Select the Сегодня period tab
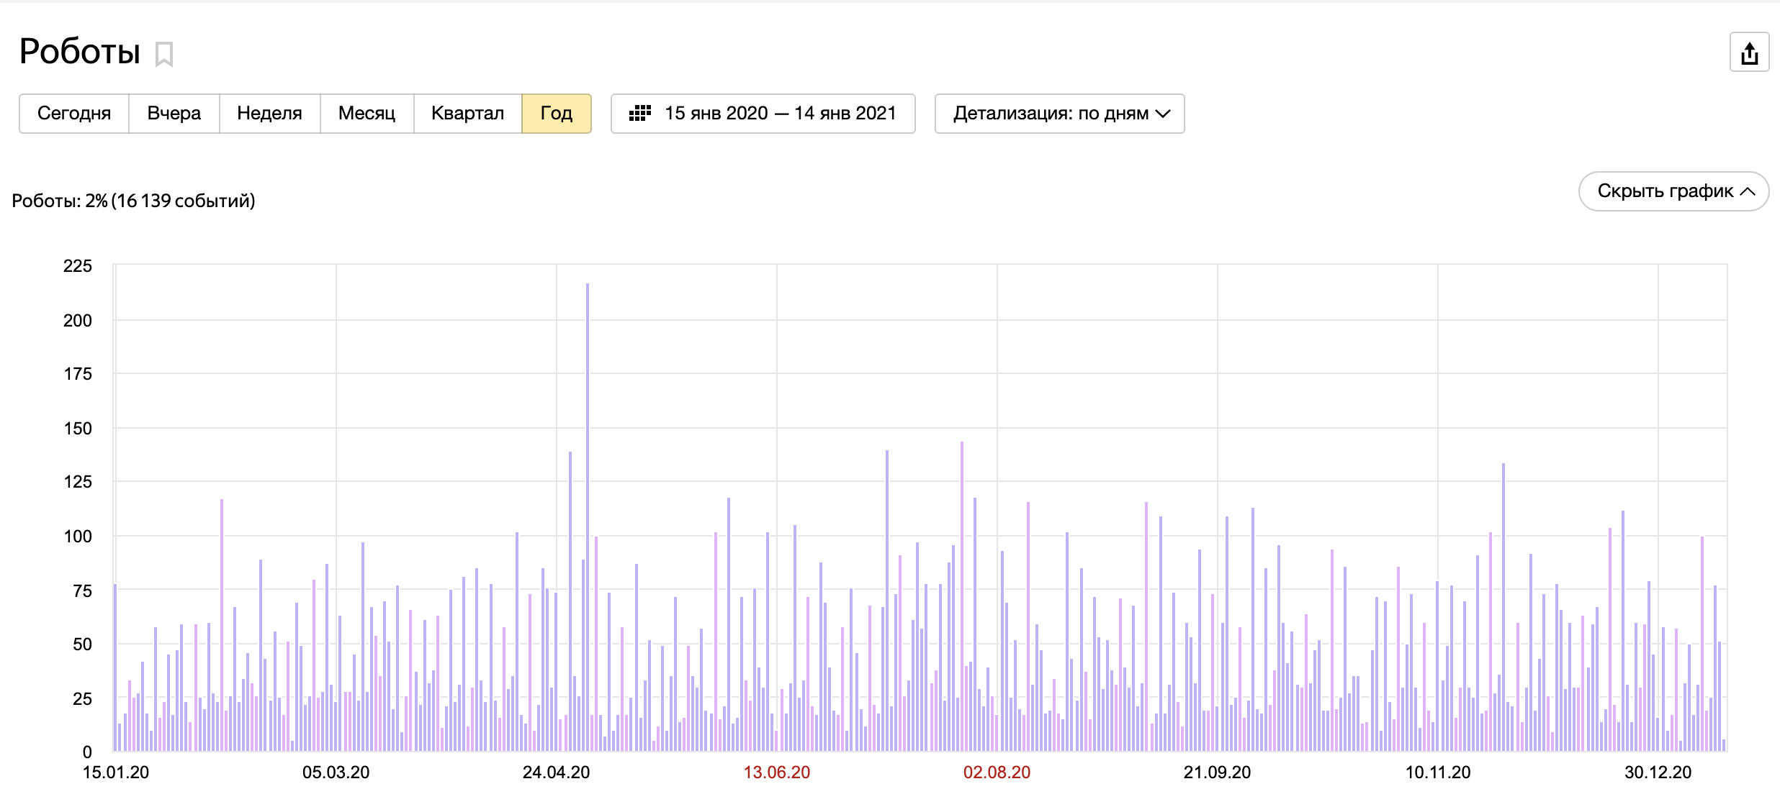This screenshot has width=1780, height=807. pyautogui.click(x=74, y=114)
